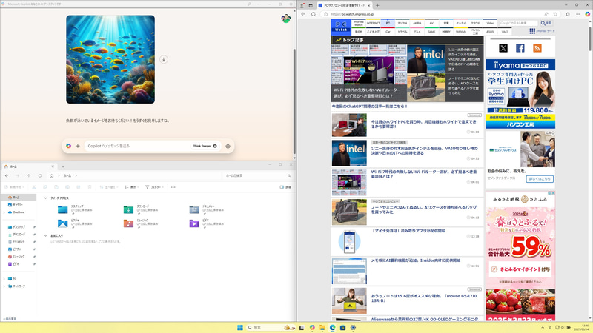This screenshot has height=333, width=593.
Task: Open the mouse B5-I7I01SR-B notebook article
Action: click(x=423, y=298)
